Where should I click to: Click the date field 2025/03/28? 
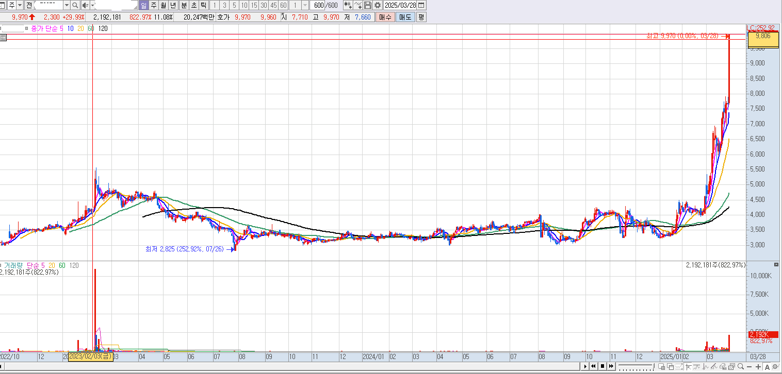(x=400, y=5)
